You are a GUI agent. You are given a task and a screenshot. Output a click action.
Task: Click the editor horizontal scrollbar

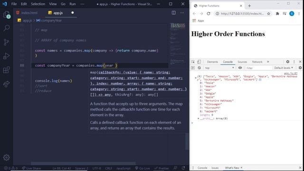(x=84, y=163)
